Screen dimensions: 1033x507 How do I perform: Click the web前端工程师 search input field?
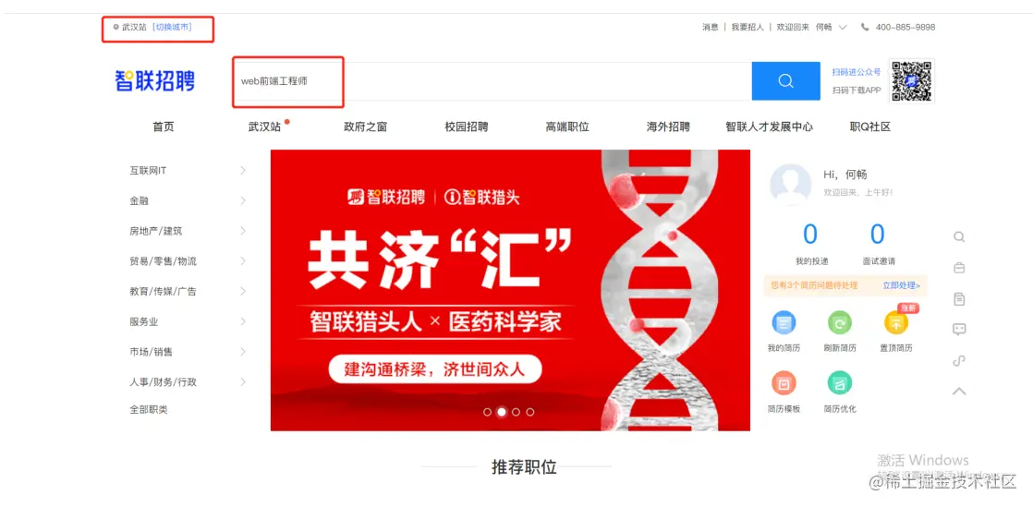click(x=492, y=81)
